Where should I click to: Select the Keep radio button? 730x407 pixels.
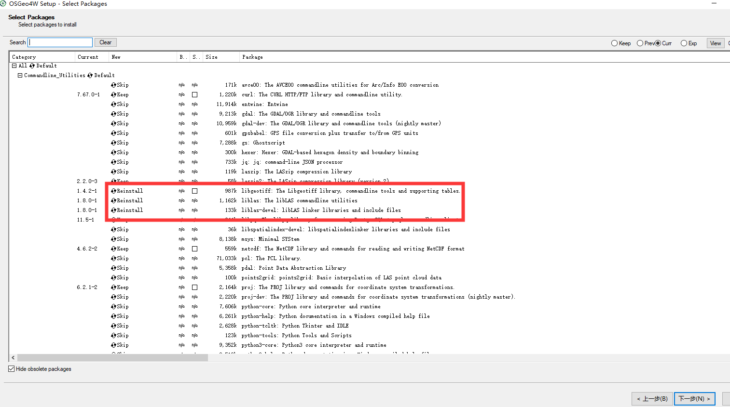point(614,43)
